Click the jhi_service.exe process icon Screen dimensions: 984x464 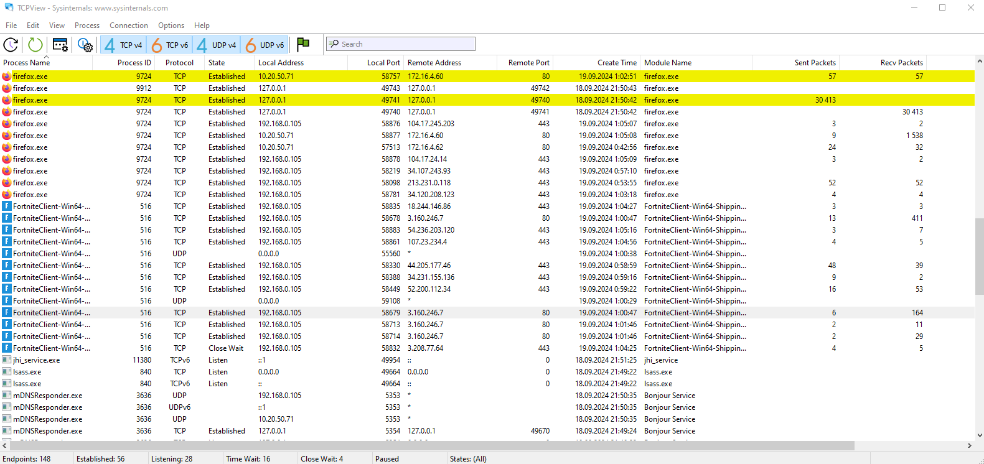click(6, 360)
